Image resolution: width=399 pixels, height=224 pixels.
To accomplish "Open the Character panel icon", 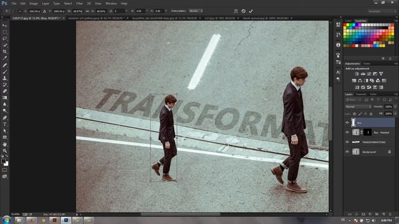I will (x=338, y=72).
